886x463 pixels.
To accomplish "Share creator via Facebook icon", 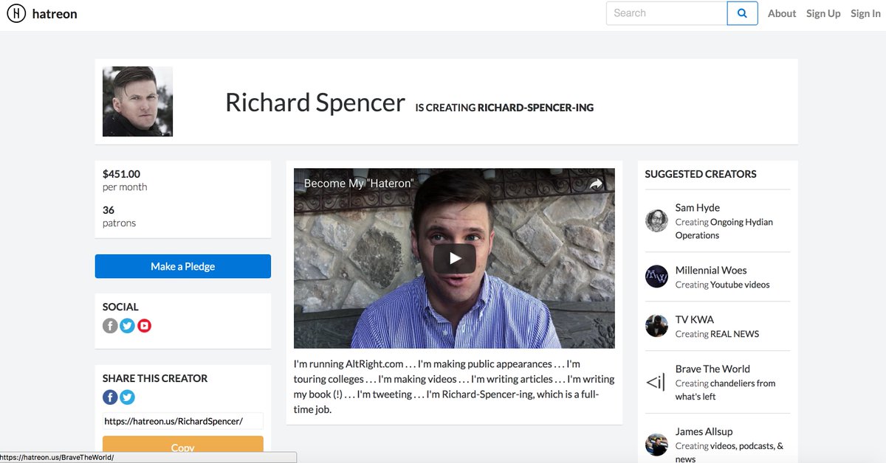I will click(110, 397).
